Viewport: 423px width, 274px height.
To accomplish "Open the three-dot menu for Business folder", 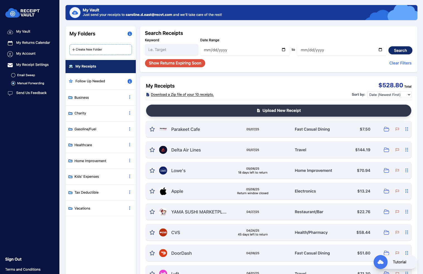I will click(x=129, y=97).
